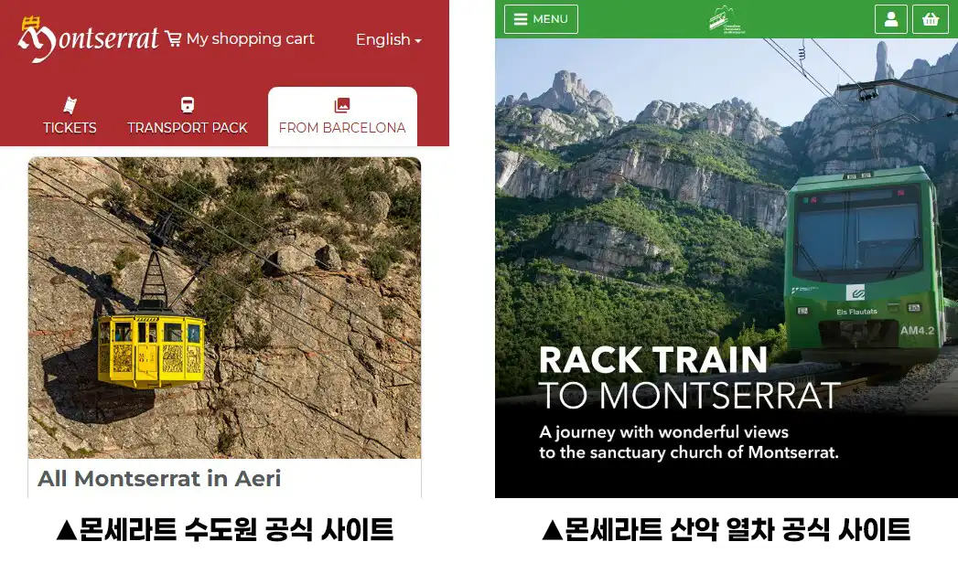
Task: Open the MENU button
Action: tap(541, 19)
